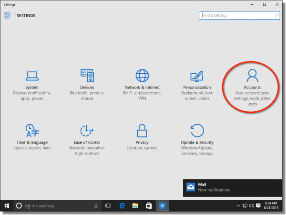Screen dimensions: 286x215
Task: Click 'Wi-Fi, airplane mode, VPN' description
Action: point(142,96)
